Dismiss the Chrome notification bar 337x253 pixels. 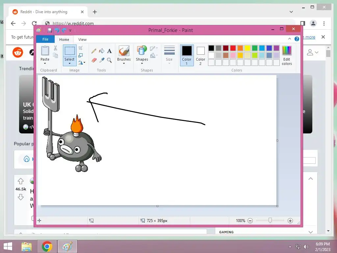323,37
